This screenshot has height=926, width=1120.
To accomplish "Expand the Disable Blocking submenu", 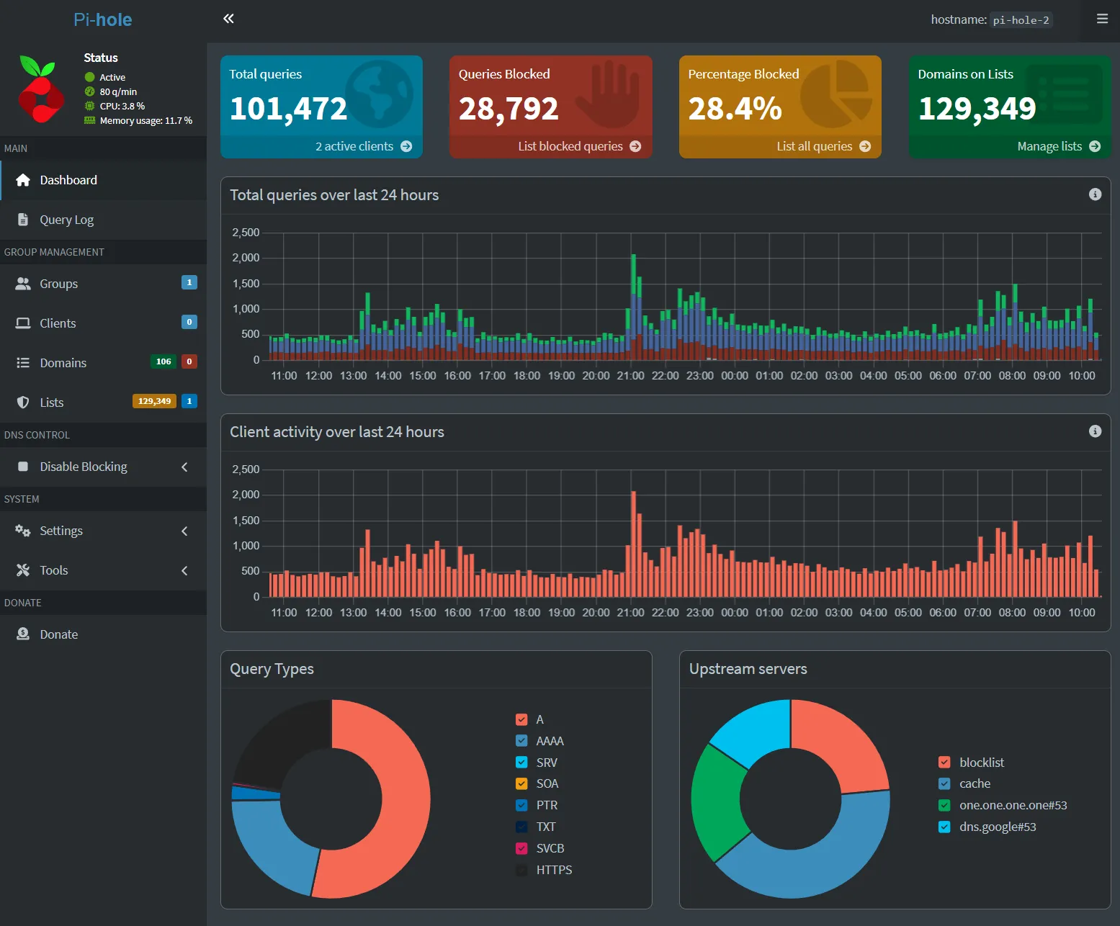I will pos(184,467).
